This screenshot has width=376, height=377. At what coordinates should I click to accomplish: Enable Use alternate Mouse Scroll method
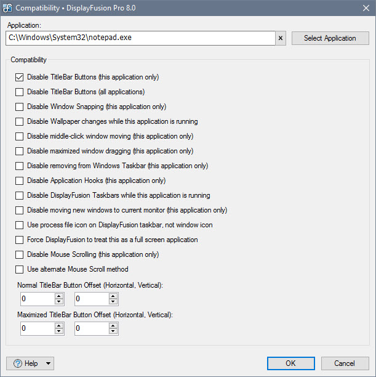tap(20, 269)
